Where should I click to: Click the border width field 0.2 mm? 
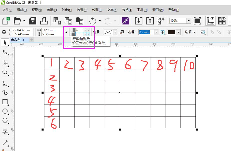146,32
